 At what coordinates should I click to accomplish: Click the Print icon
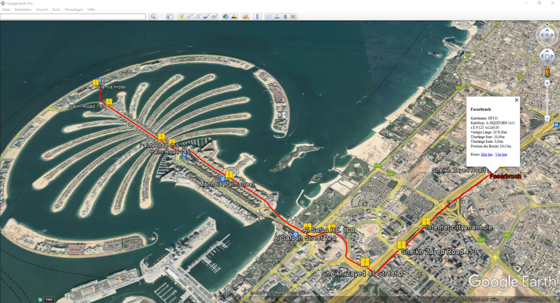point(277,16)
